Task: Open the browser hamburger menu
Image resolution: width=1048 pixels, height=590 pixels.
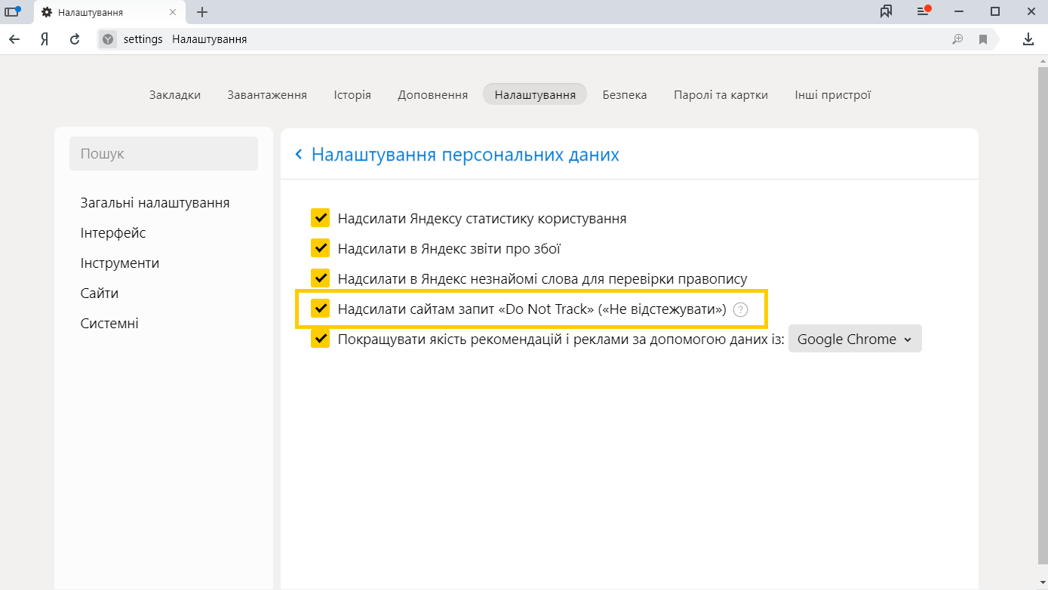Action: point(923,11)
